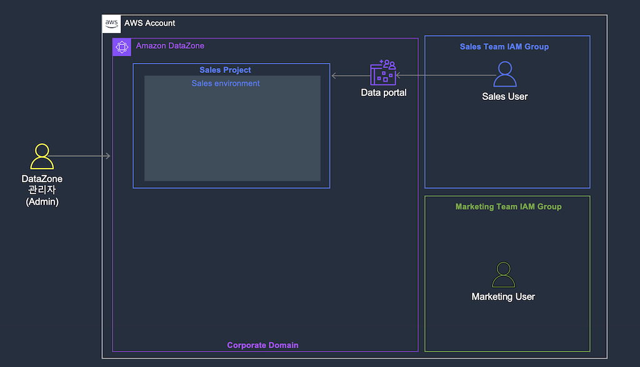Open the Data portal icon
This screenshot has width=640, height=367.
tap(383, 72)
